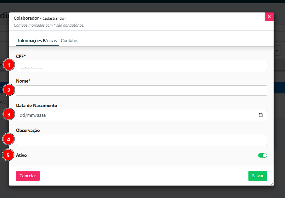Screen dimensions: 285x198
Task: Open the calendar picker for Data de Nascimento
Action: click(261, 115)
